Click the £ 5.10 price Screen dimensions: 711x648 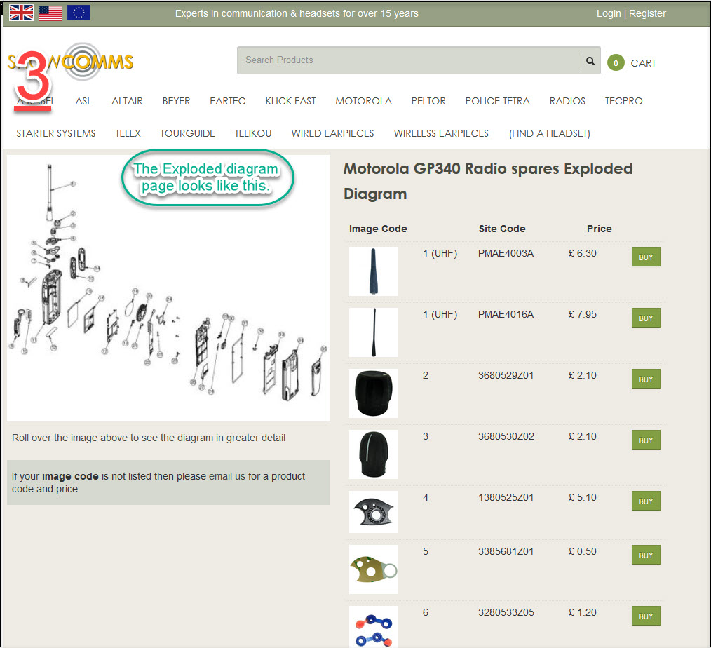pos(582,497)
